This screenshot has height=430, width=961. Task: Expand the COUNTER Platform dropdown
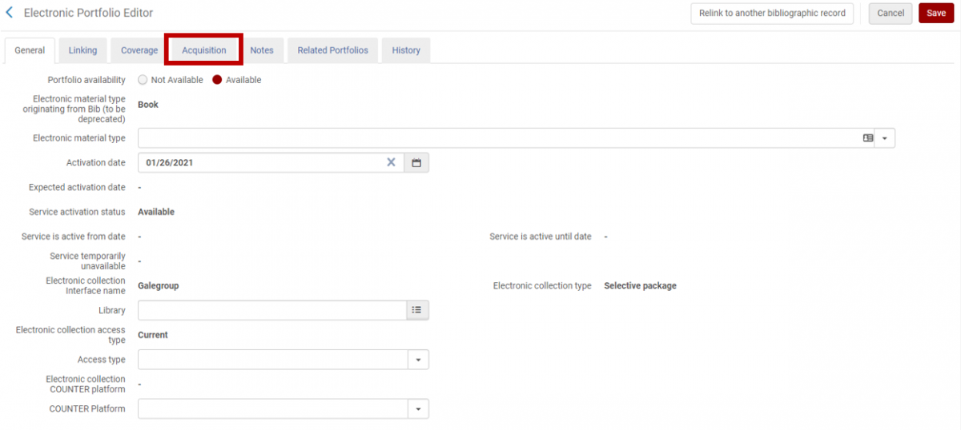[x=418, y=409]
